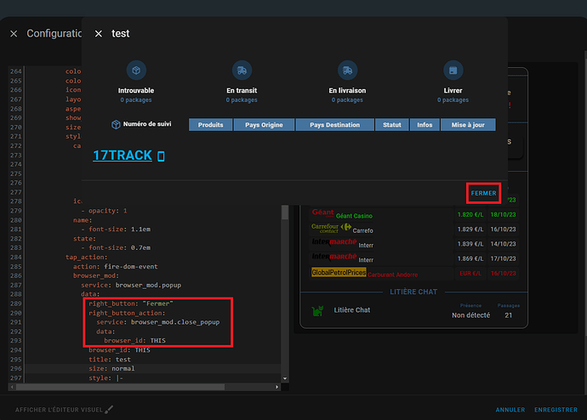Screen dimensions: 587x420
Task: Click the GlobalPetrolPrices yellow logo
Action: tap(339, 272)
